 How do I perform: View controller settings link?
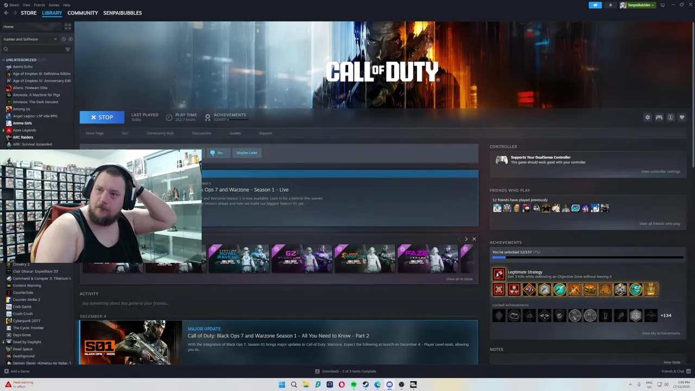point(660,172)
